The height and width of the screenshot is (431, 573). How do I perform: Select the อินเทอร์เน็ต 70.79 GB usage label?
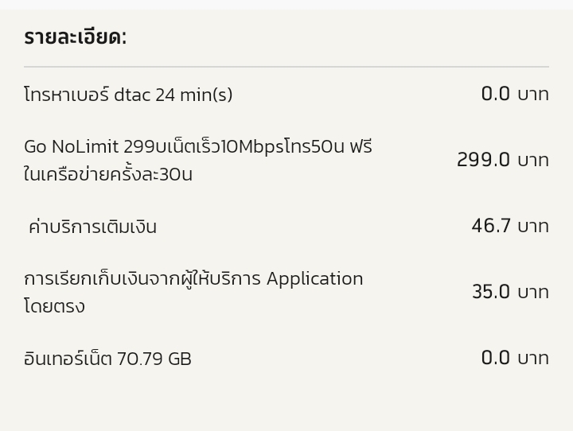[107, 359]
